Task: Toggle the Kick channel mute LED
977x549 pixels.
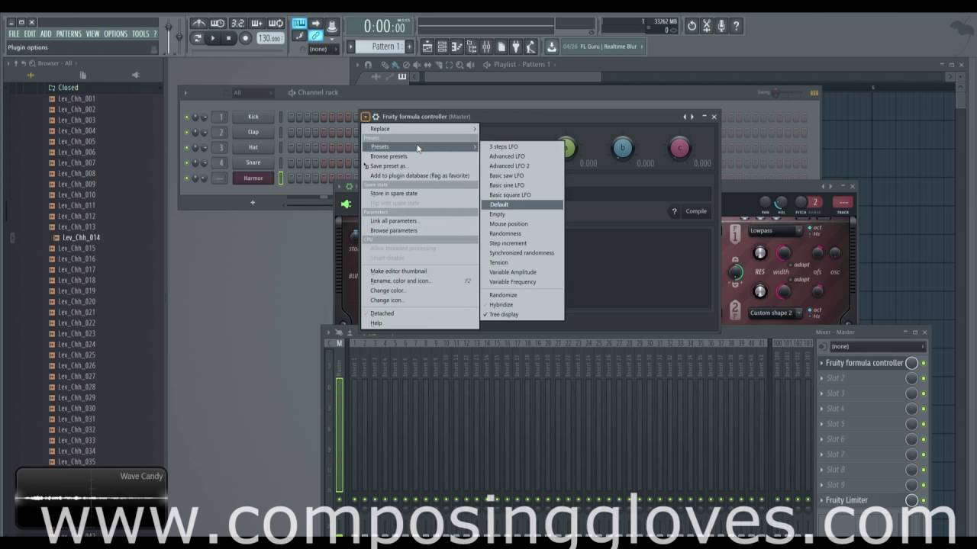Action: pyautogui.click(x=186, y=117)
